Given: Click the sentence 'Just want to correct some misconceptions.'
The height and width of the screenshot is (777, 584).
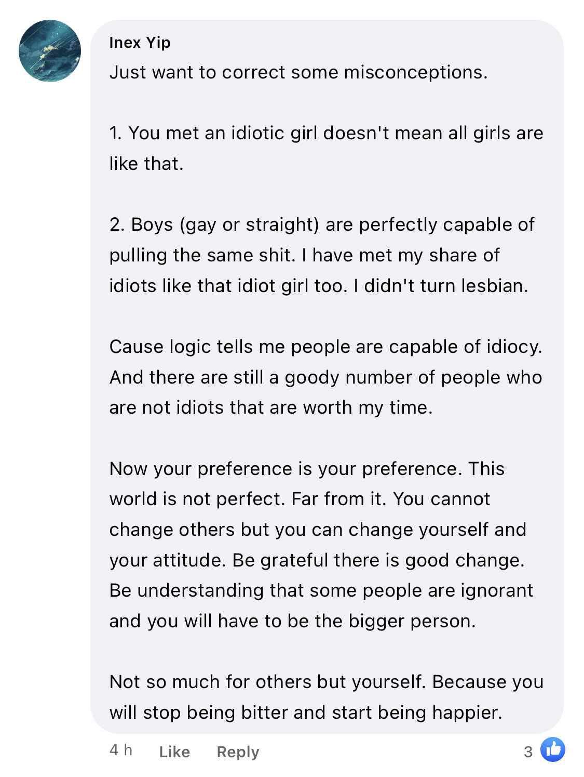Looking at the screenshot, I should point(298,72).
